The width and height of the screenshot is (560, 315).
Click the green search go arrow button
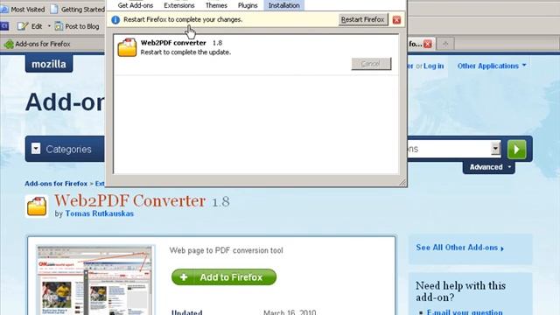[x=517, y=149]
